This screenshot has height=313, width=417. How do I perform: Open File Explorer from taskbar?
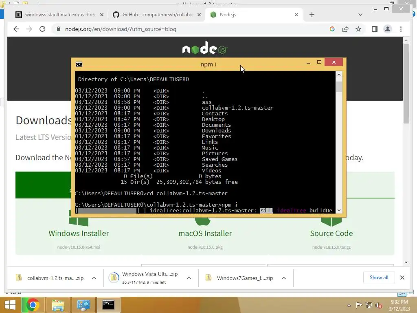click(x=58, y=305)
